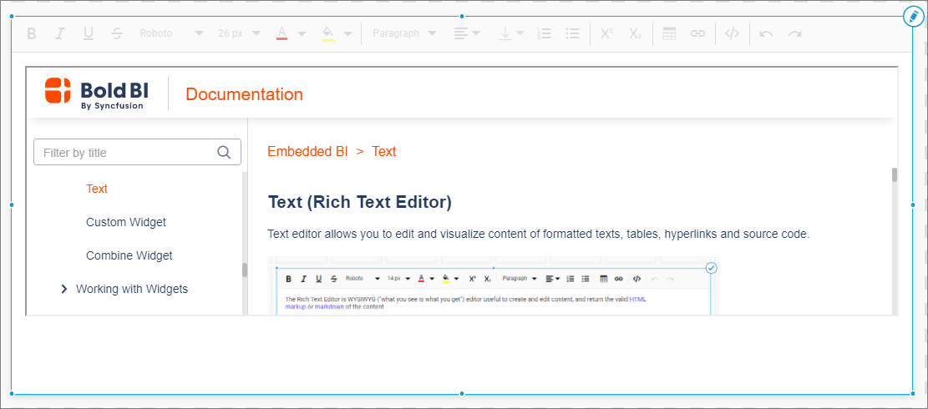928x409 pixels.
Task: Click the Text breadcrumb
Action: click(x=383, y=151)
